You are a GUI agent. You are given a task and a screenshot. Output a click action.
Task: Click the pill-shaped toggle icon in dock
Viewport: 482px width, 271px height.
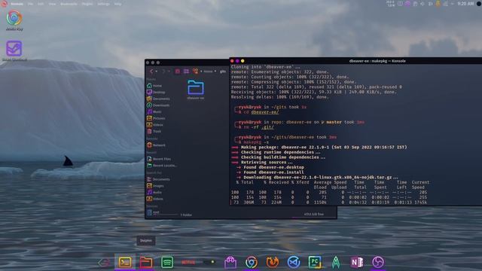pos(209,262)
